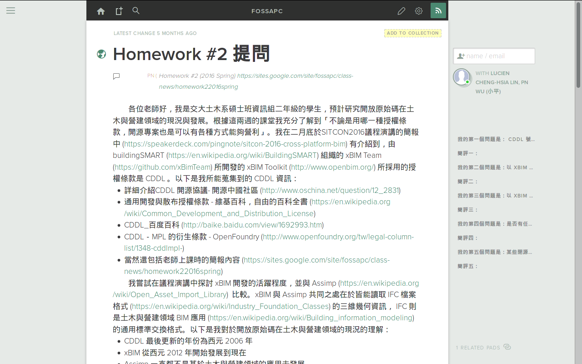Jump to outline item 簡評一
Image resolution: width=582 pixels, height=364 pixels.
(x=468, y=153)
